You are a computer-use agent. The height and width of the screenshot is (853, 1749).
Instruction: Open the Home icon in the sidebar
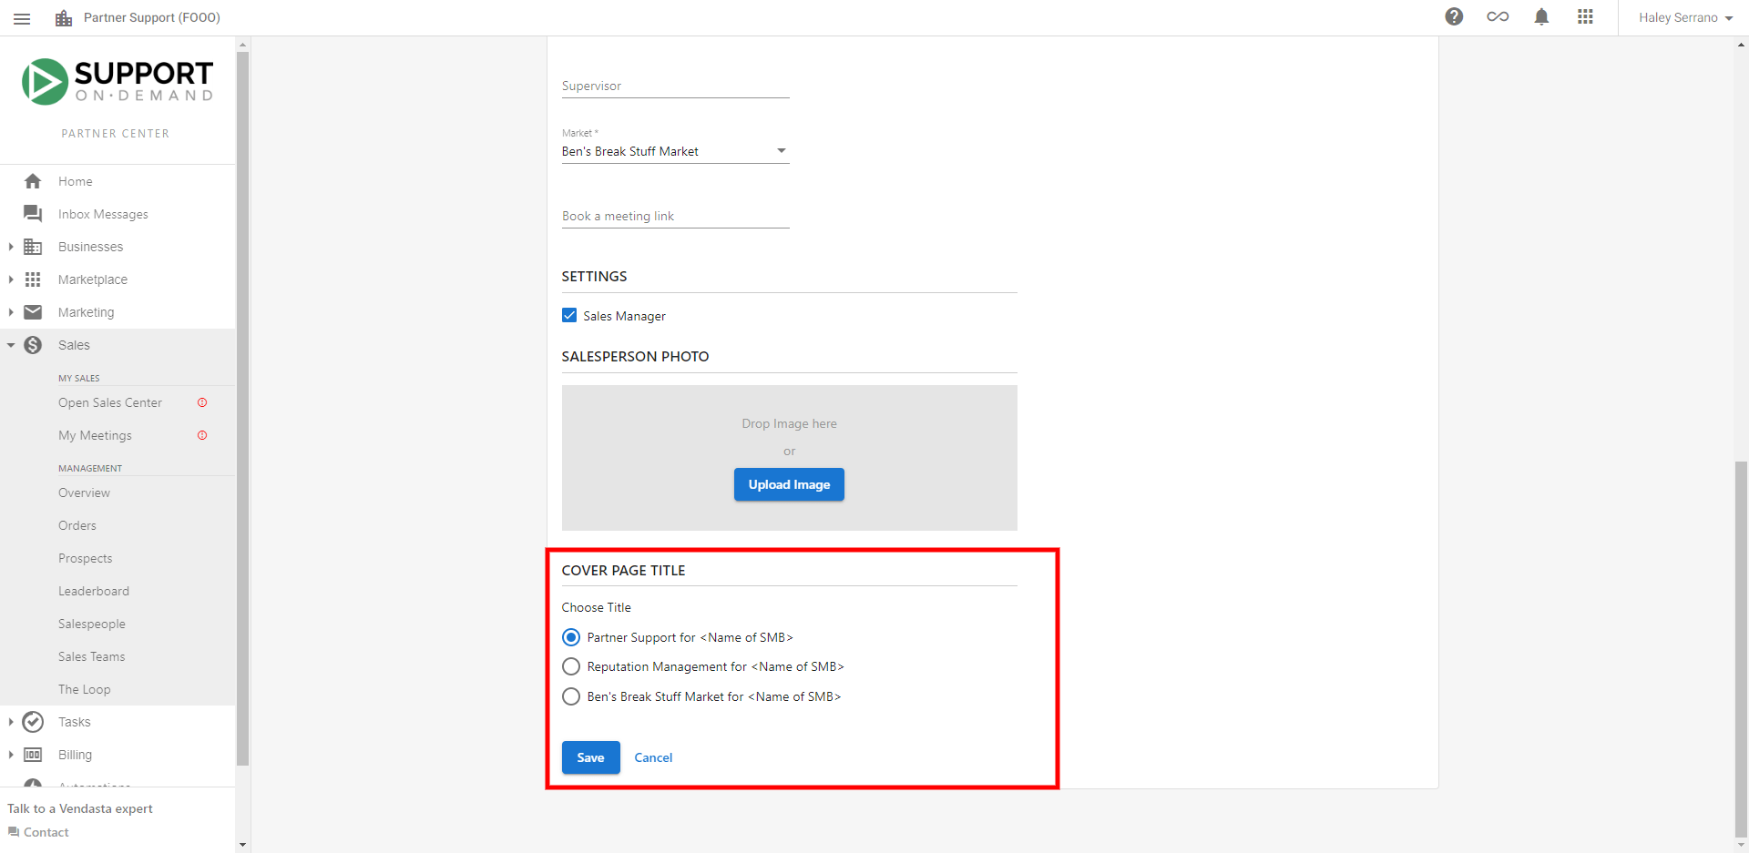click(33, 181)
